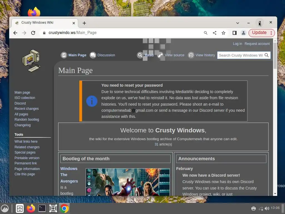Click the Crusty Windows computer logo
Image resolution: width=285 pixels, height=214 pixels.
(31, 60)
